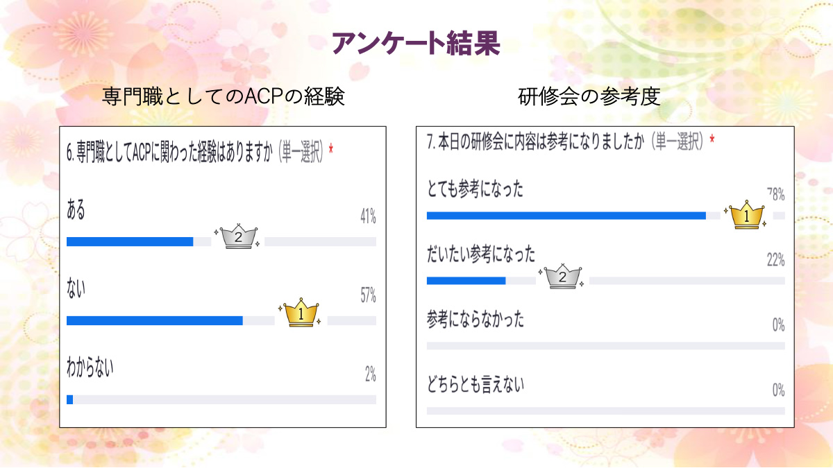Click the 専門職としてのACPの経験 heading
This screenshot has height=468, width=833.
pos(223,96)
